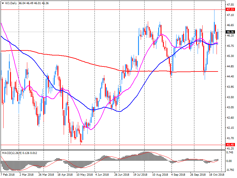Image resolution: width=237 pixels, height=178 pixels.
Task: Click the -0.792 value on MACD scale
Action: coord(230,170)
